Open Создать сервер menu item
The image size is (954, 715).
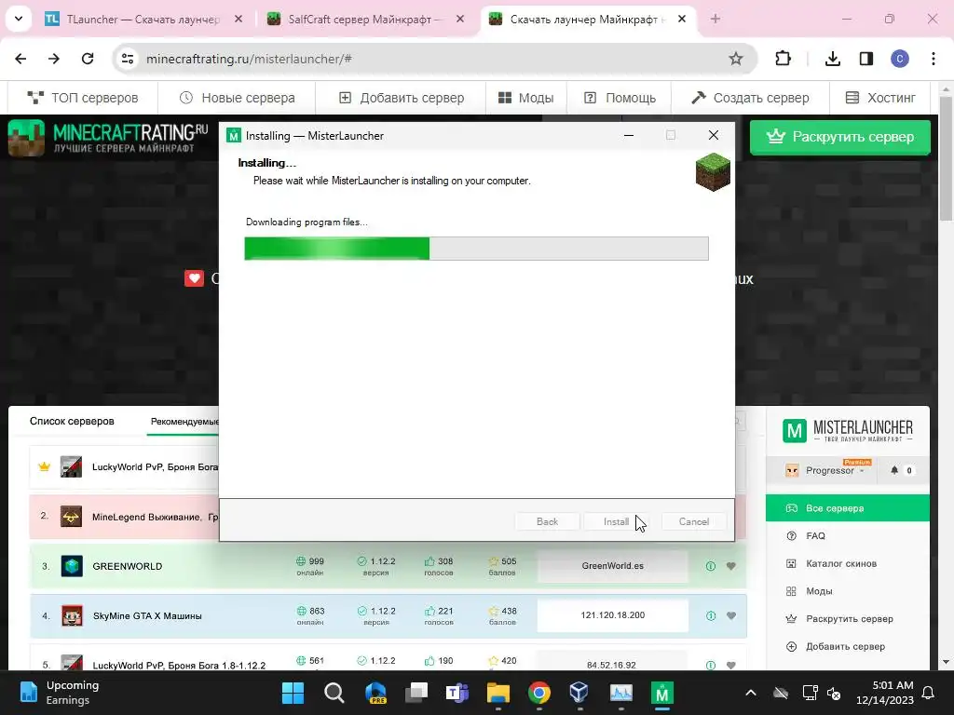tap(751, 98)
